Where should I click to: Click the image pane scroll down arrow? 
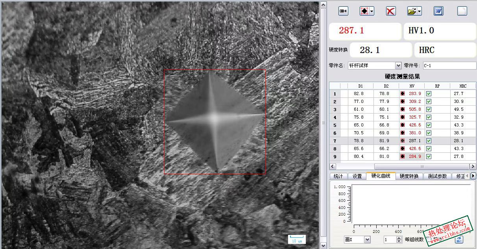[x=323, y=245]
